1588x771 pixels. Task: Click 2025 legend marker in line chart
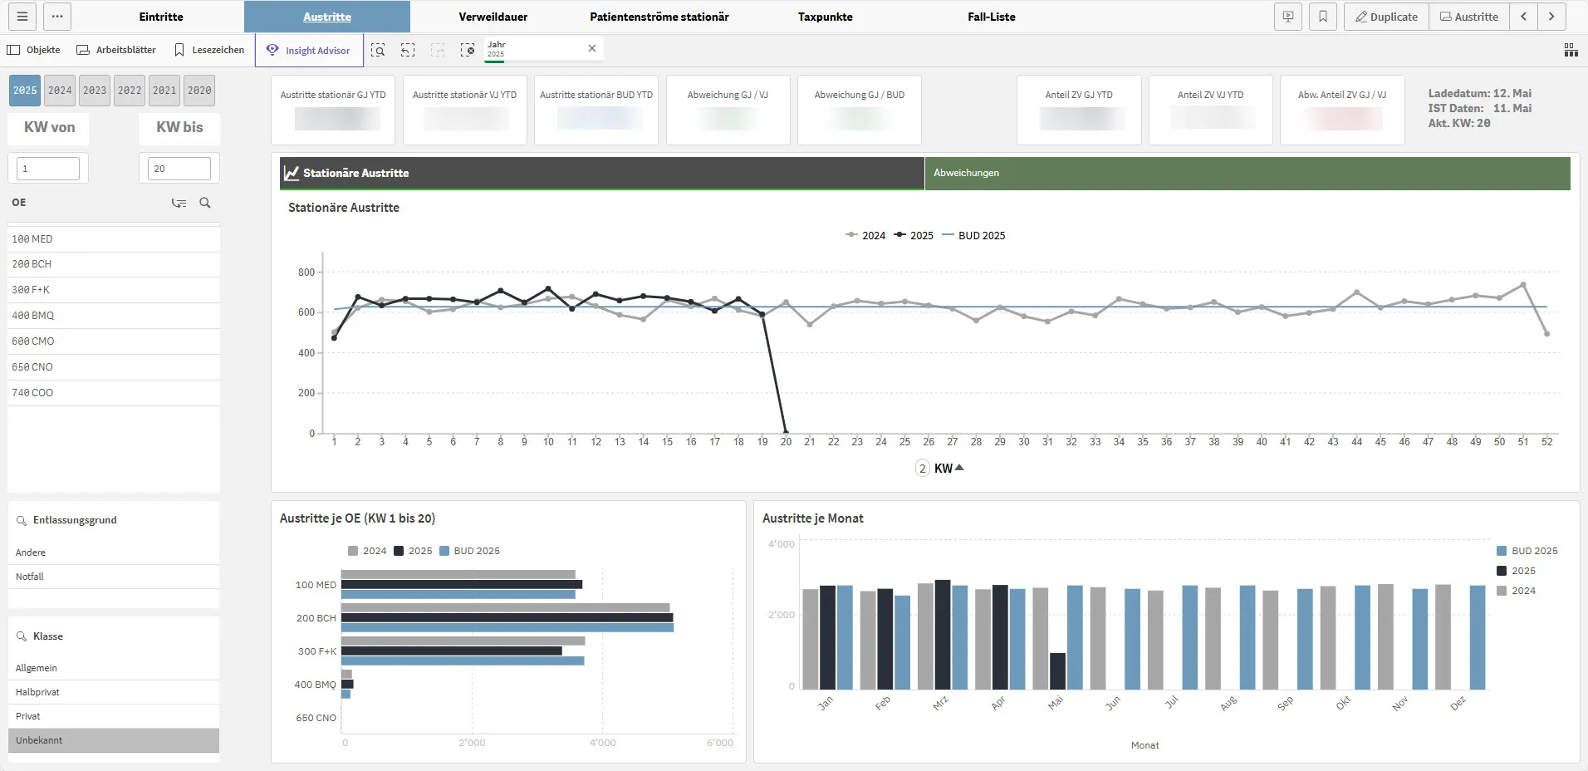tap(899, 235)
